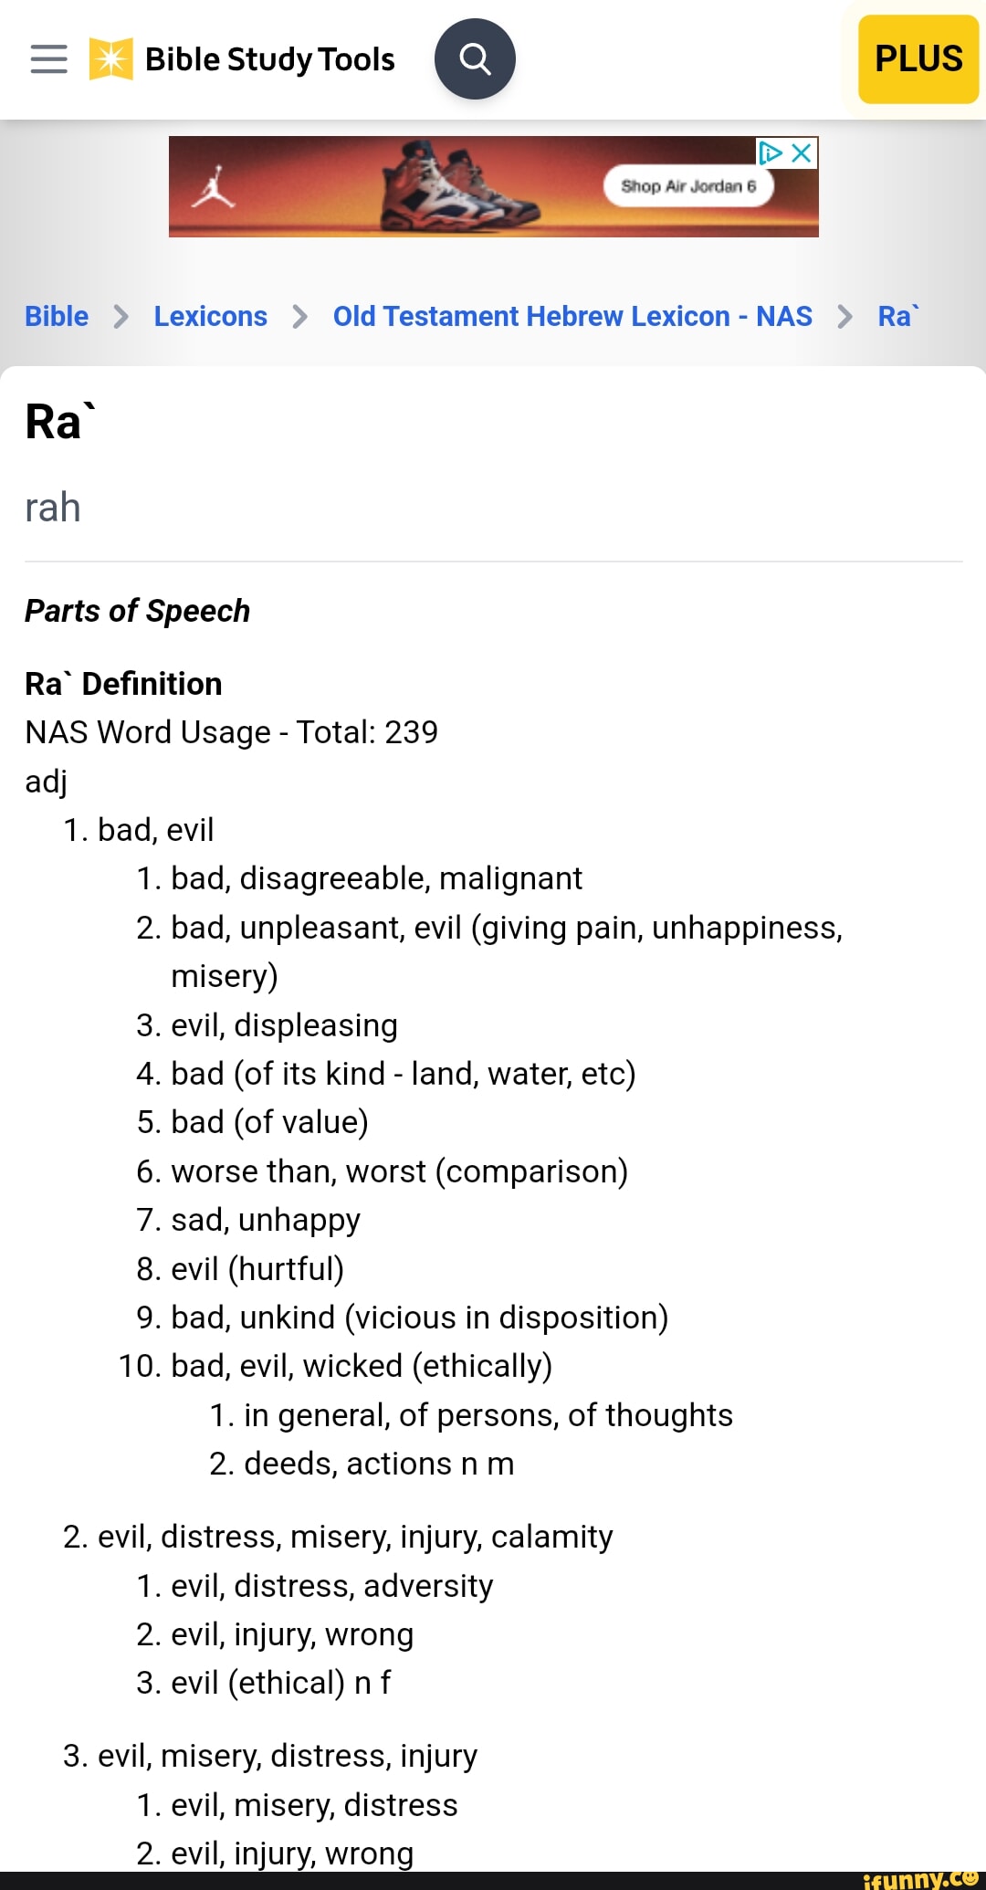Click the Ra` breadcrumb link

[x=897, y=316]
